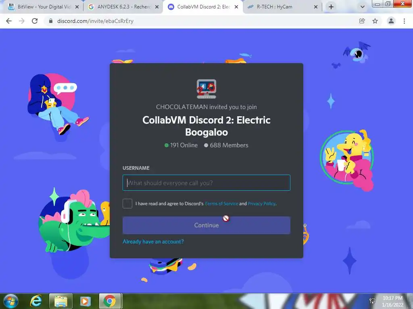Screen dimensions: 413x309
Task: Expand the tab search dropdown
Action: point(363,7)
